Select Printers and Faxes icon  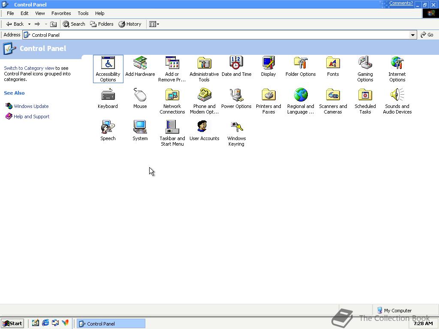268,101
